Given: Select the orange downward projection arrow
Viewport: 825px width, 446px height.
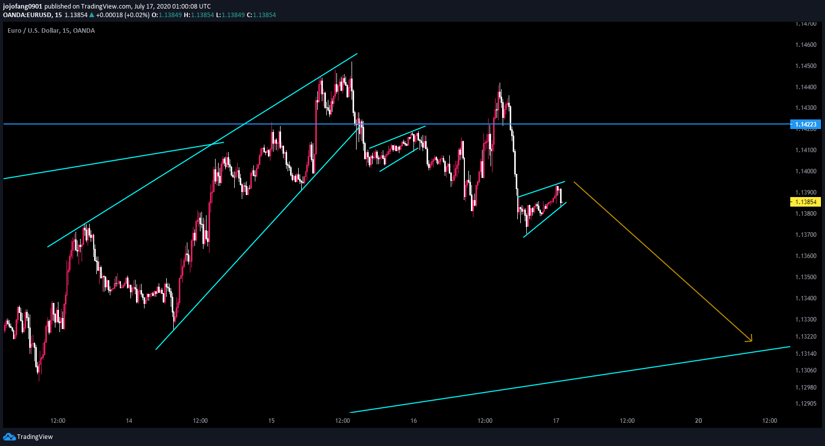Looking at the screenshot, I should (663, 262).
